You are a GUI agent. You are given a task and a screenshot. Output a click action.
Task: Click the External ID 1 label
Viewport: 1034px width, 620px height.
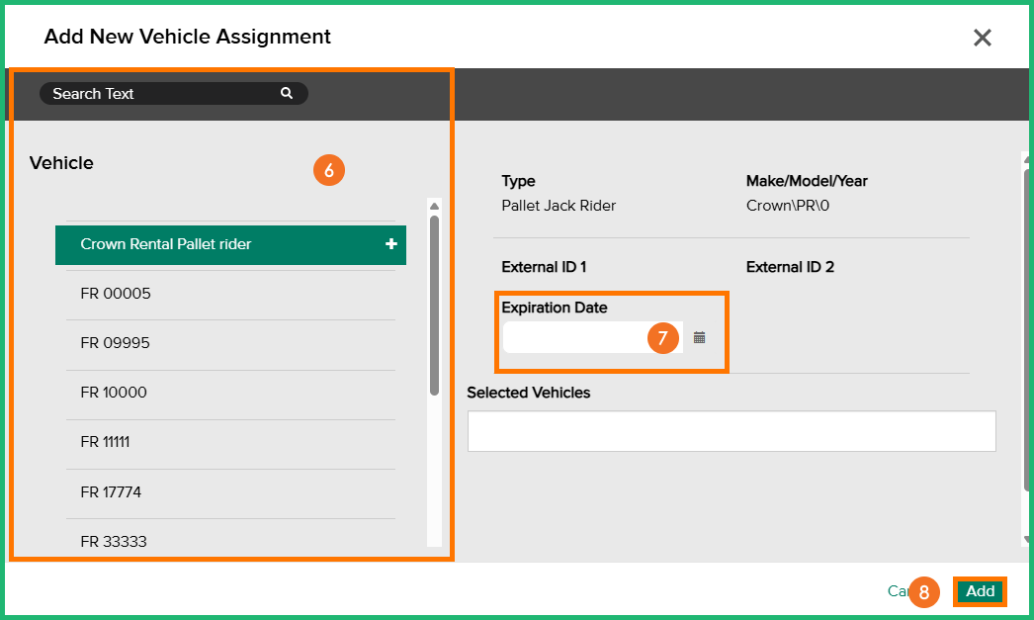(544, 267)
